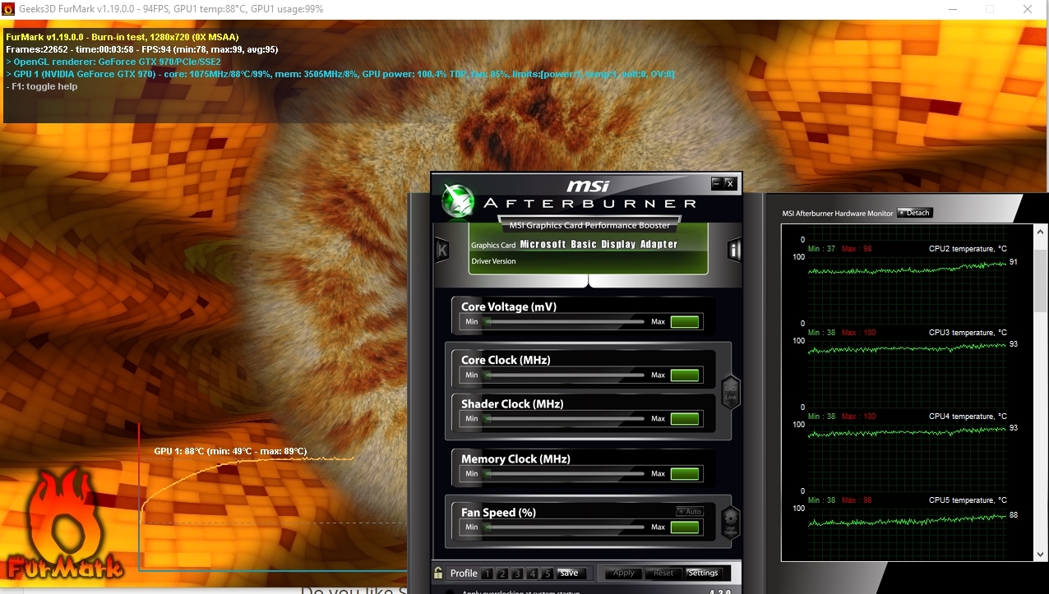Click the Core Voltage slider handle
Image resolution: width=1049 pixels, height=594 pixels.
coord(488,321)
